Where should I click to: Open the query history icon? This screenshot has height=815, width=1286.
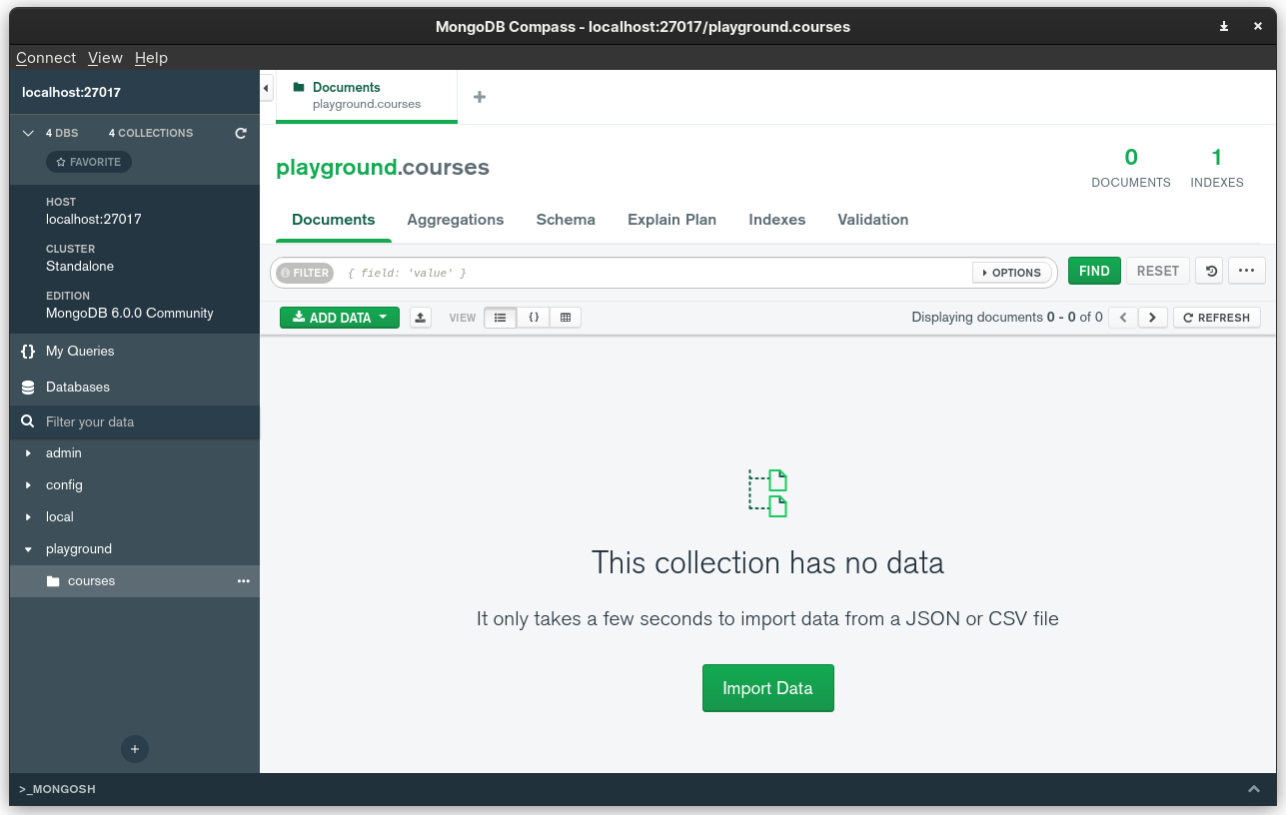[1209, 271]
